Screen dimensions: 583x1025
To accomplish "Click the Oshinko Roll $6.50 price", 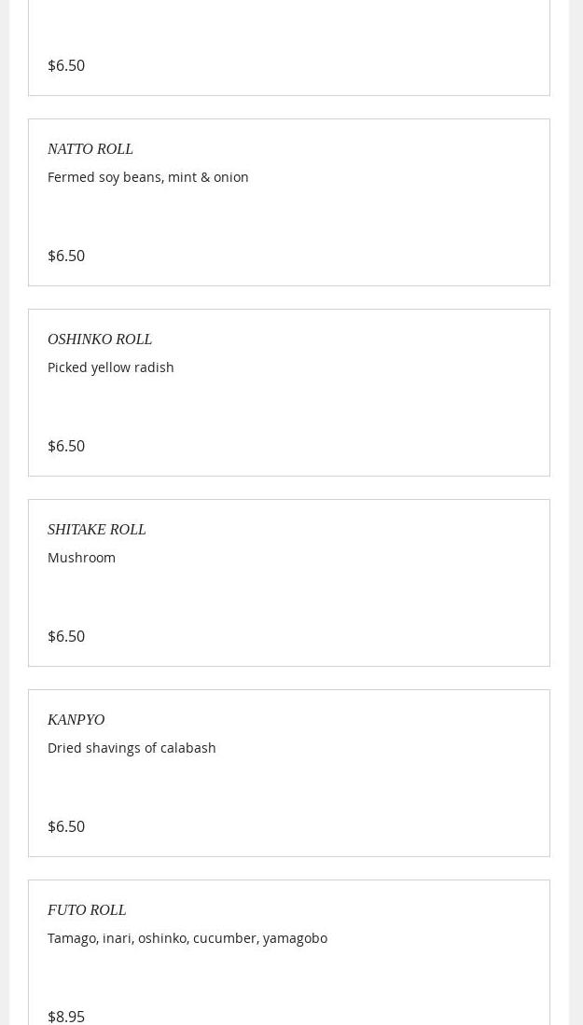I will point(66,446).
